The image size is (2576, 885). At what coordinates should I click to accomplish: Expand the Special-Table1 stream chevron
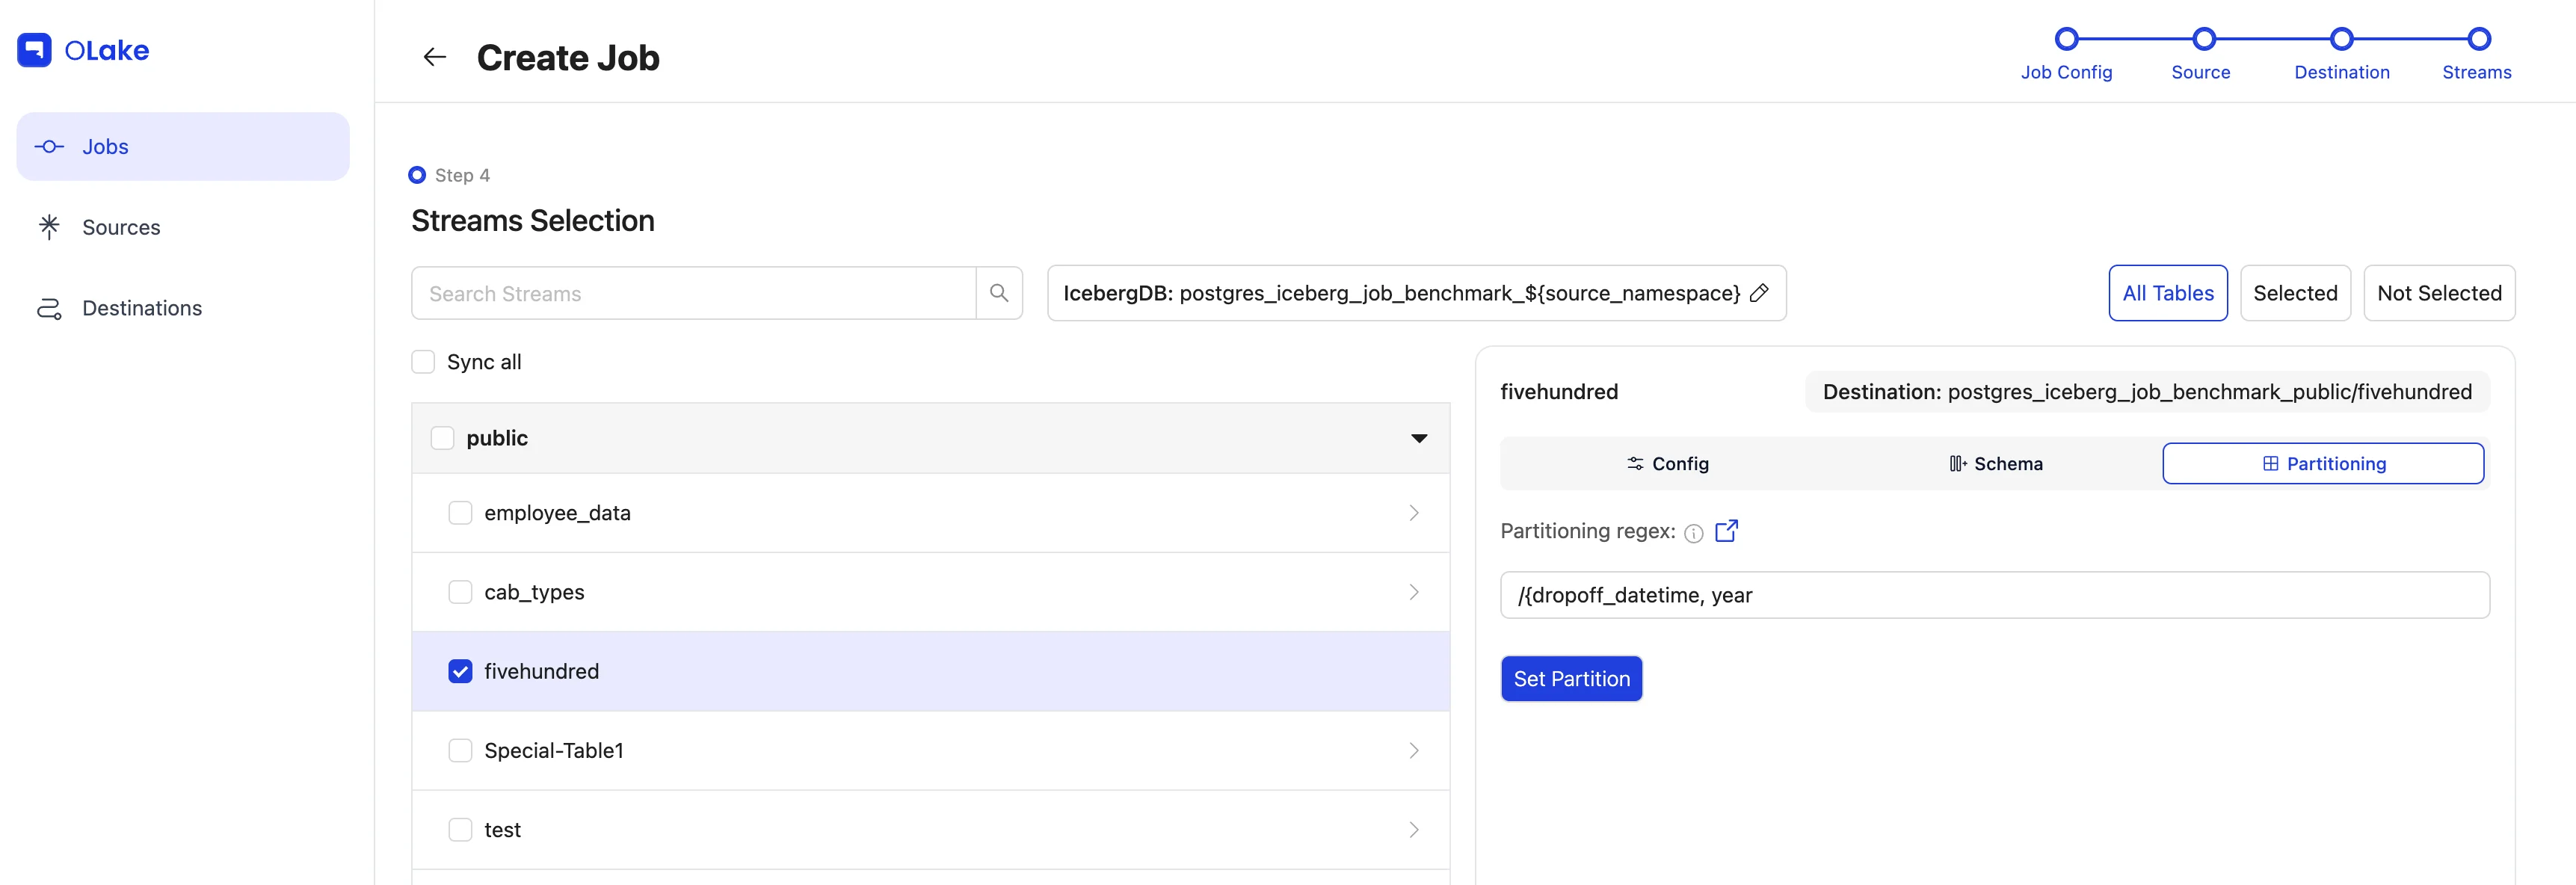[x=1413, y=750]
